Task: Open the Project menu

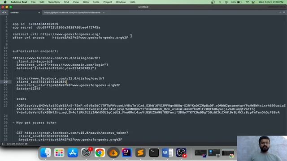Action: 108,2
